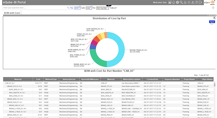Viewport: 217px width, 118px height.
Task: Switch to the BOM with Cost tab
Action: 12,13
